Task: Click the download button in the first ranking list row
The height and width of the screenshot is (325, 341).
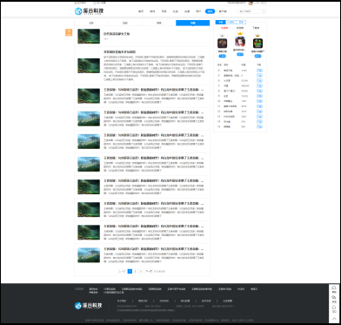Action: [x=259, y=71]
